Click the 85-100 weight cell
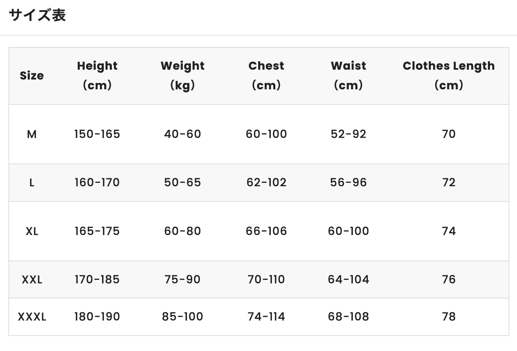This screenshot has width=517, height=351. [x=182, y=317]
